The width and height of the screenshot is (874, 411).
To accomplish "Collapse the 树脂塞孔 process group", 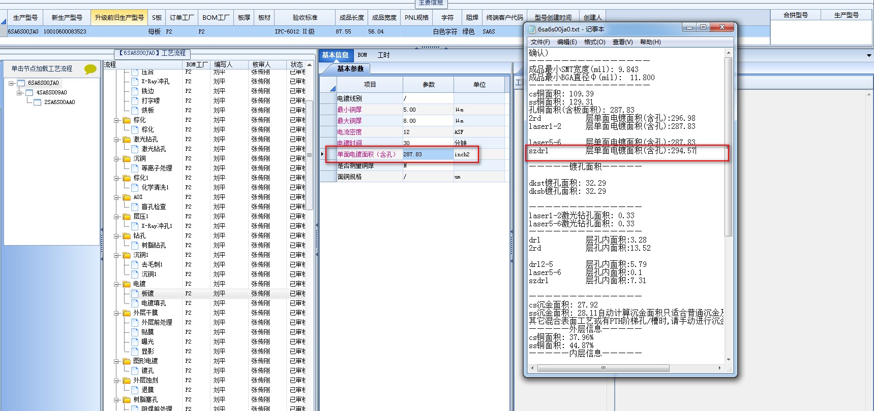I will [x=117, y=400].
